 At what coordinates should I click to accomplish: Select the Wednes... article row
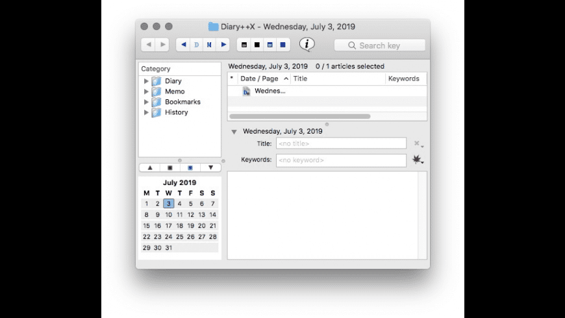click(327, 91)
